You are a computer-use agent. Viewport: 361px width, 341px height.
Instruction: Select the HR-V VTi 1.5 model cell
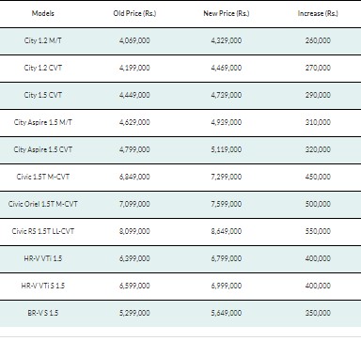click(x=43, y=258)
